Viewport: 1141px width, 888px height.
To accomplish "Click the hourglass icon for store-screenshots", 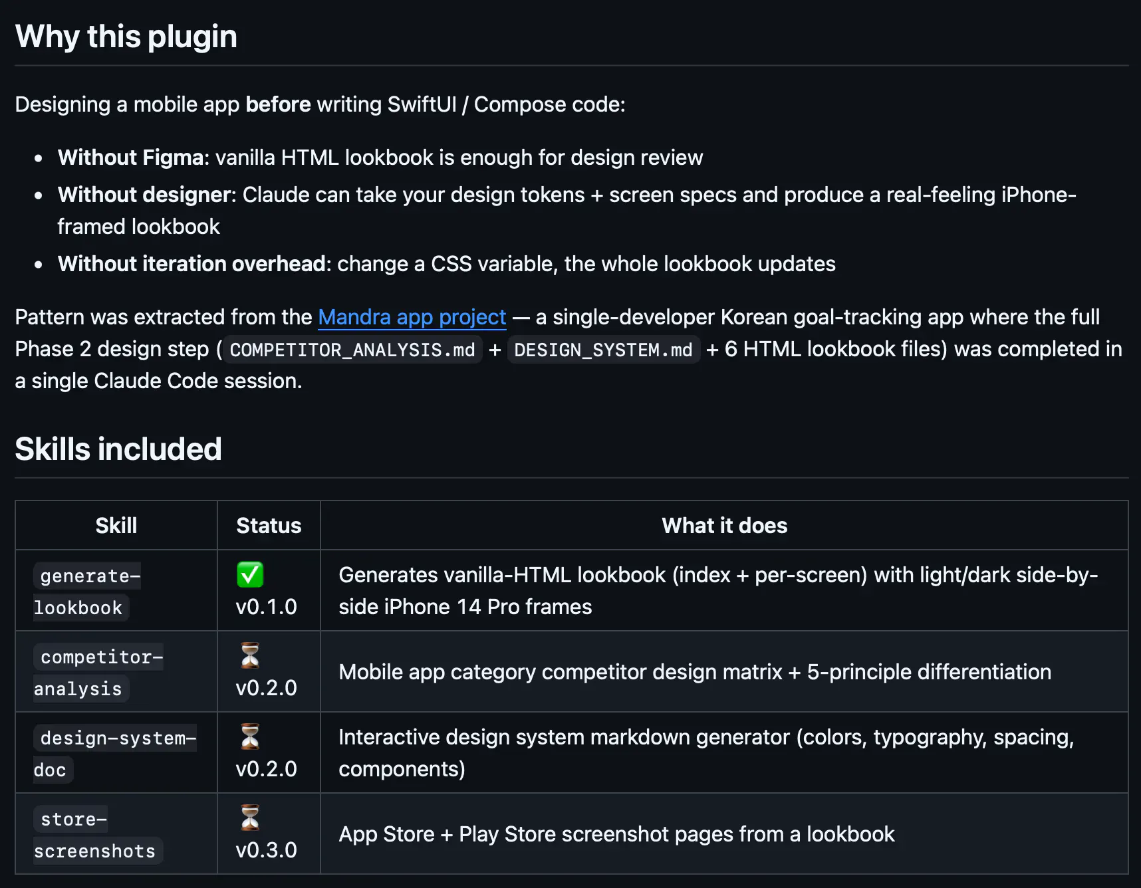I will [250, 818].
